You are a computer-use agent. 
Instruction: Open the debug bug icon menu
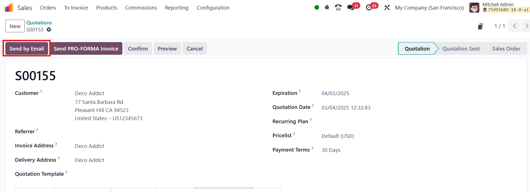point(327,8)
